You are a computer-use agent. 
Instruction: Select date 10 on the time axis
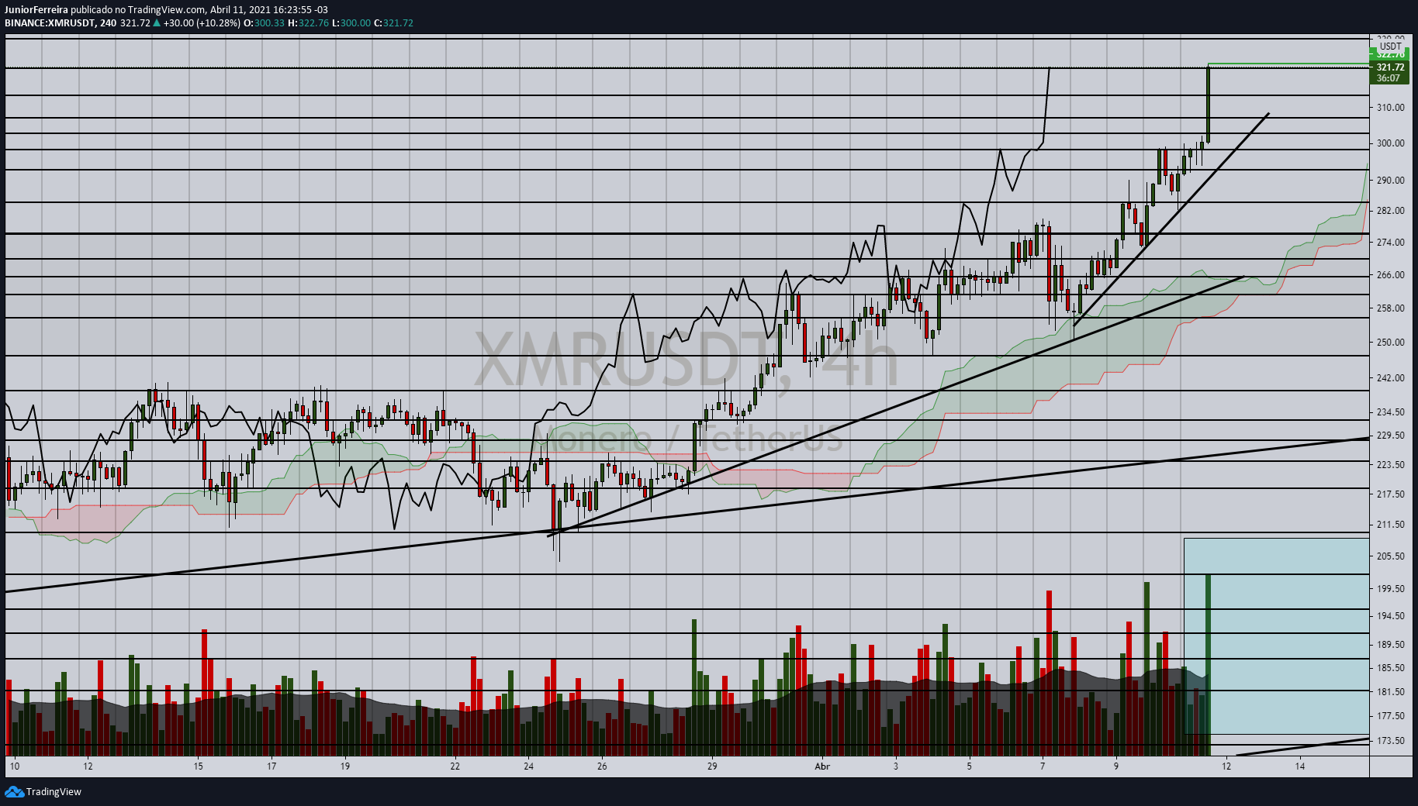(x=15, y=766)
